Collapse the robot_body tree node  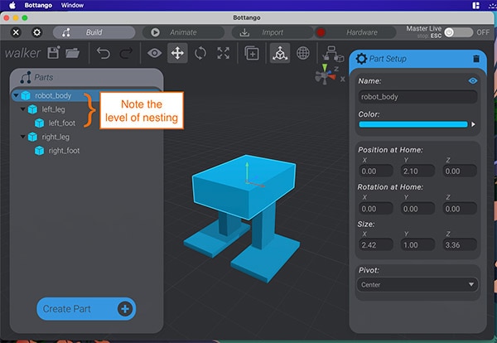coord(17,95)
